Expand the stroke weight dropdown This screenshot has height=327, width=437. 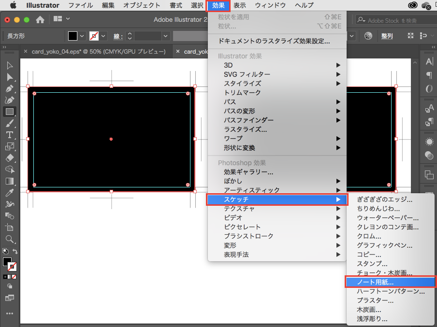tap(166, 36)
